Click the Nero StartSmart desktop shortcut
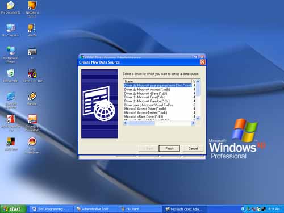The image size is (284, 213). tap(32, 145)
